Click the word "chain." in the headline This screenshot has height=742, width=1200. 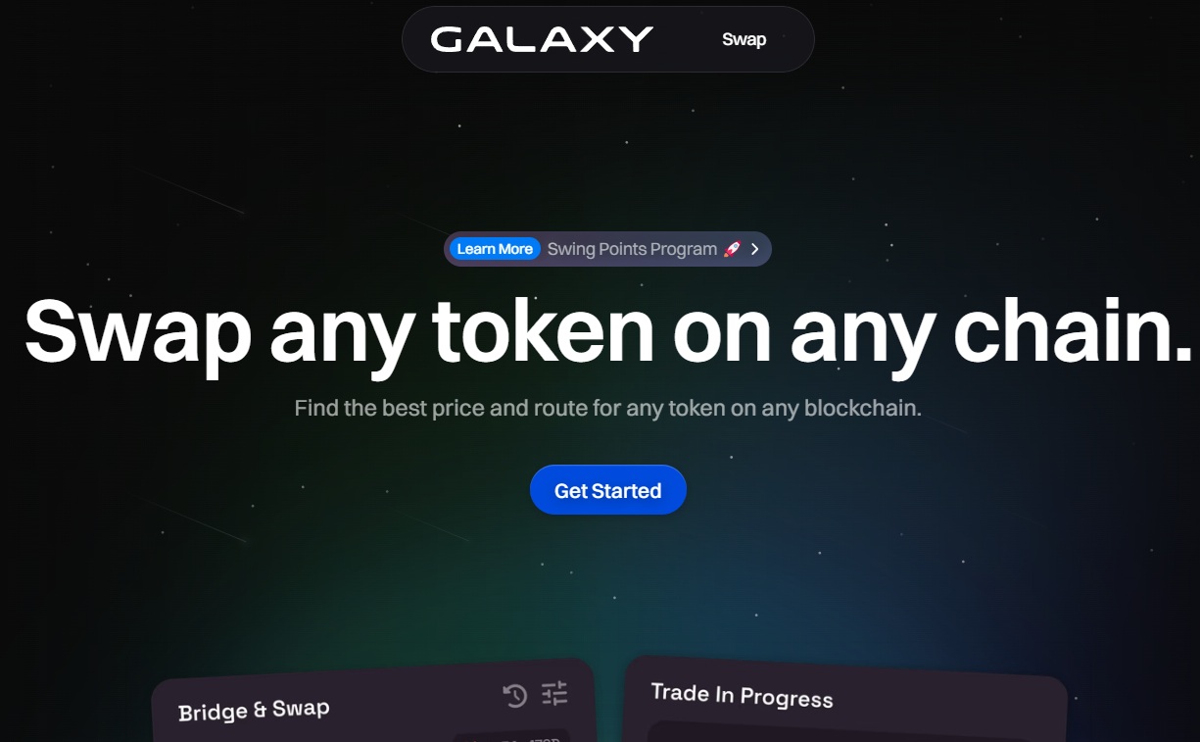click(x=1073, y=328)
